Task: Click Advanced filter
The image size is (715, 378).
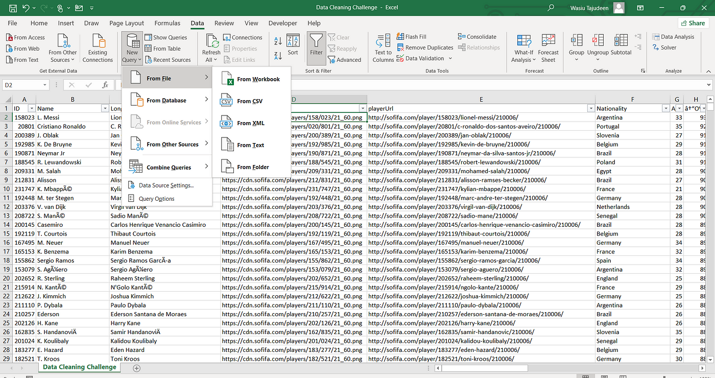Action: pyautogui.click(x=345, y=60)
